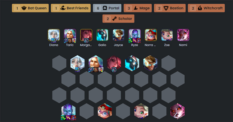Screen dimensions: 233x122
Task: Click the Bat Queen trait badge
Action: pos(30,8)
